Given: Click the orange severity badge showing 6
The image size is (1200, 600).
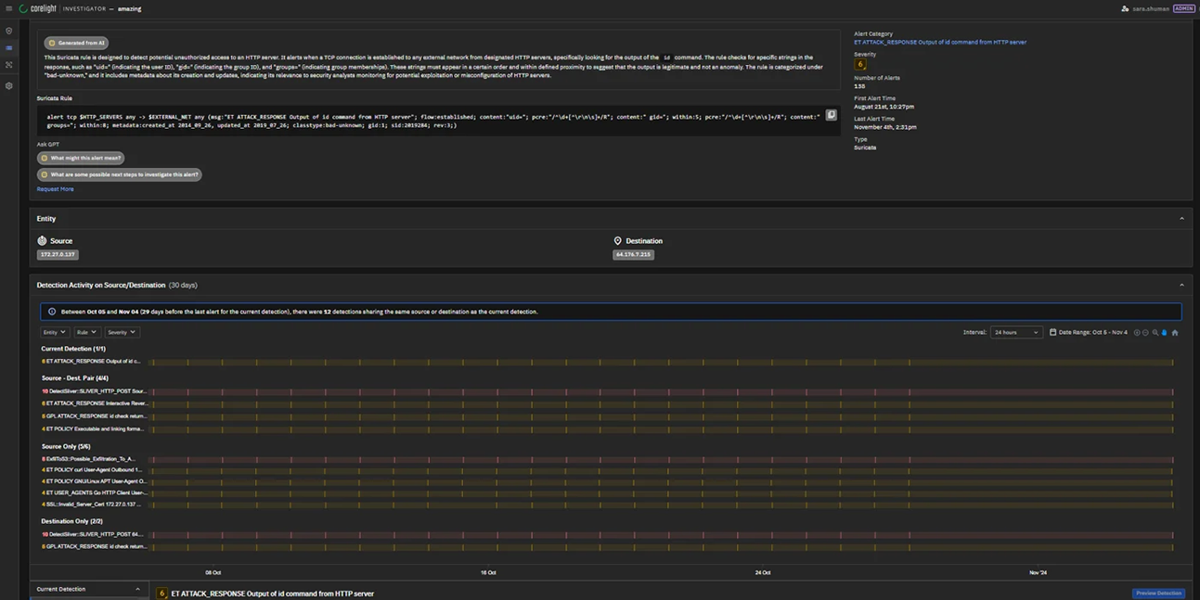Looking at the screenshot, I should click(859, 64).
